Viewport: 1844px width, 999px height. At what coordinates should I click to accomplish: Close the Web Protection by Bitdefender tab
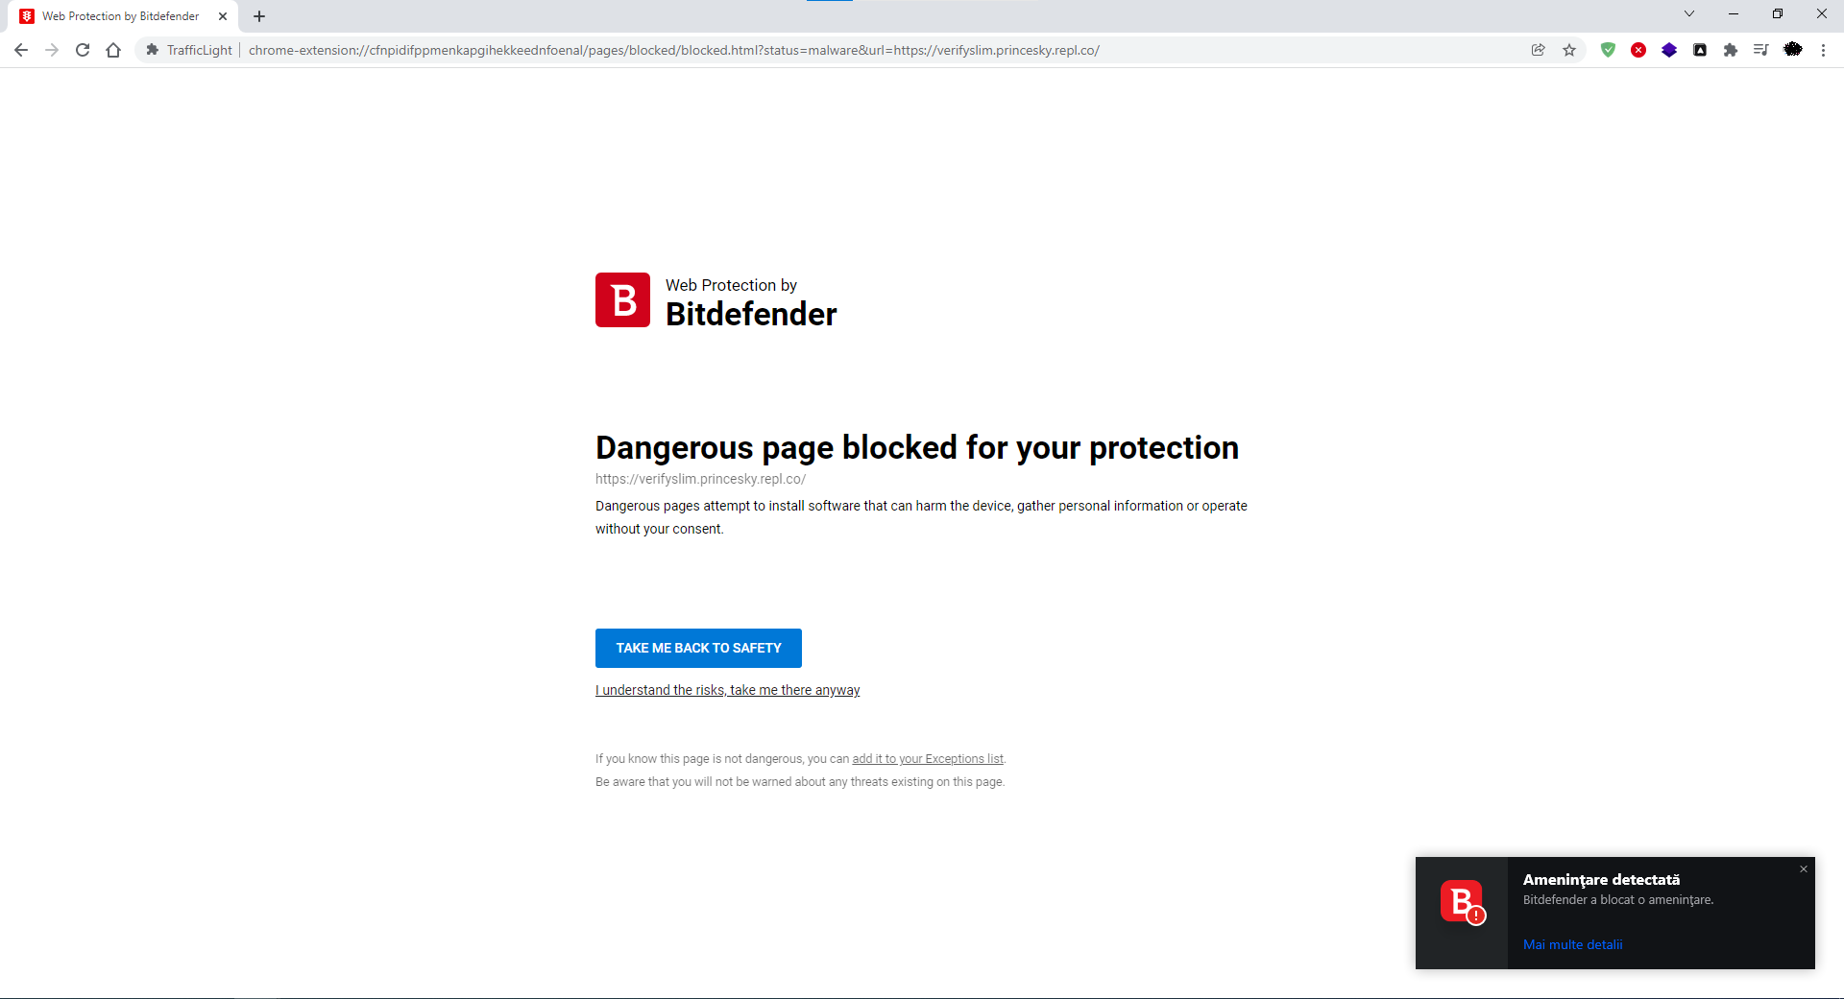(x=223, y=16)
